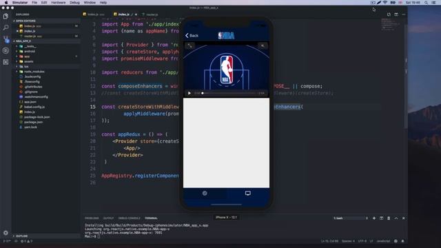This screenshot has height=248, width=441.
Task: Open the Explorer activity bar icon
Action: coord(6,17)
